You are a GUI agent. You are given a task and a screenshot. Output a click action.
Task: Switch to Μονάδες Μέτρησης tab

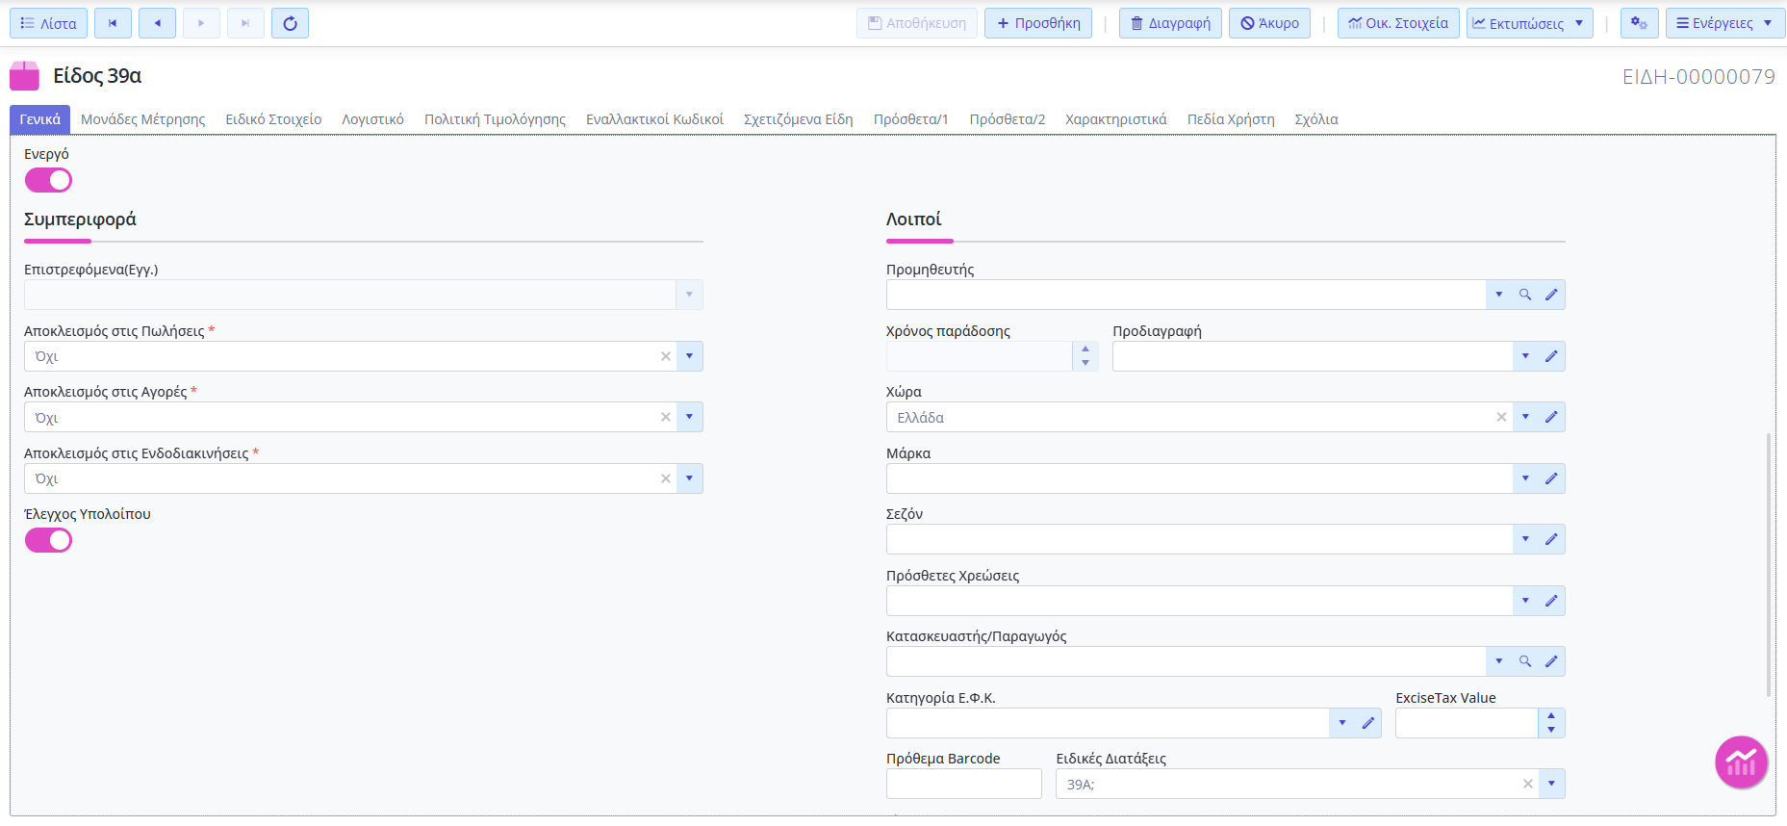click(x=142, y=119)
